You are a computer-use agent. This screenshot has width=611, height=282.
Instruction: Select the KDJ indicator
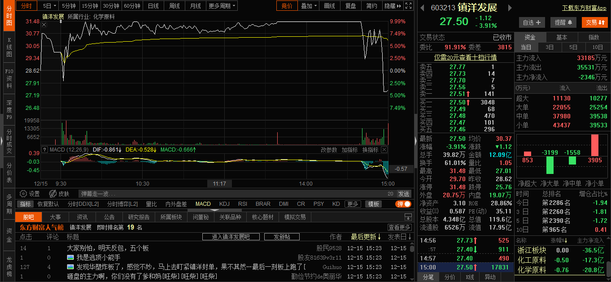click(224, 204)
